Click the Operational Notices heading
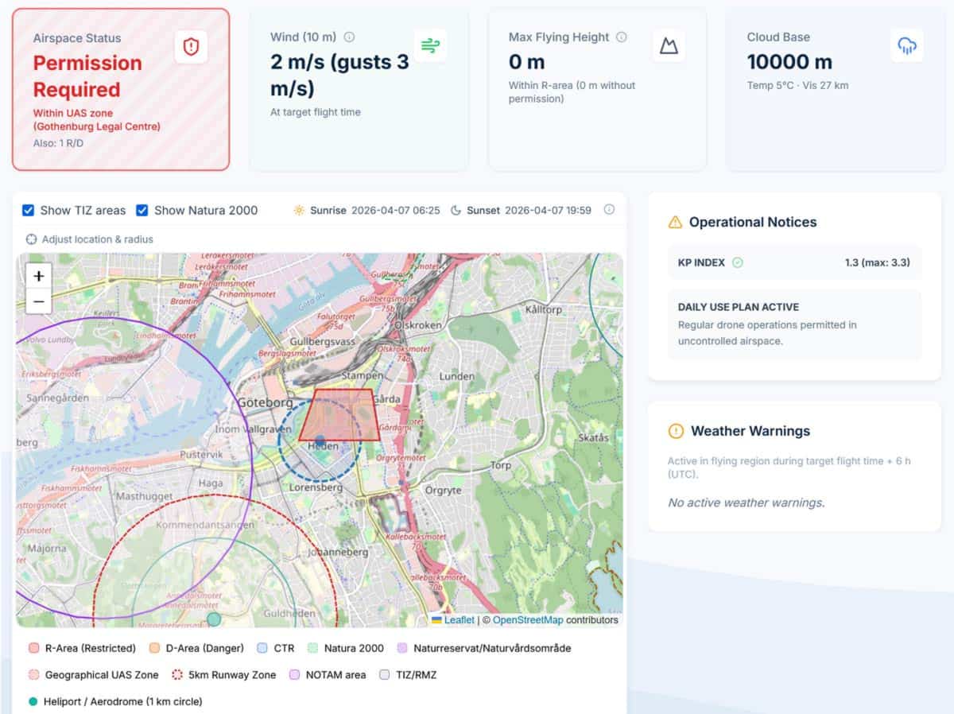Viewport: 954px width, 714px height. pos(753,222)
